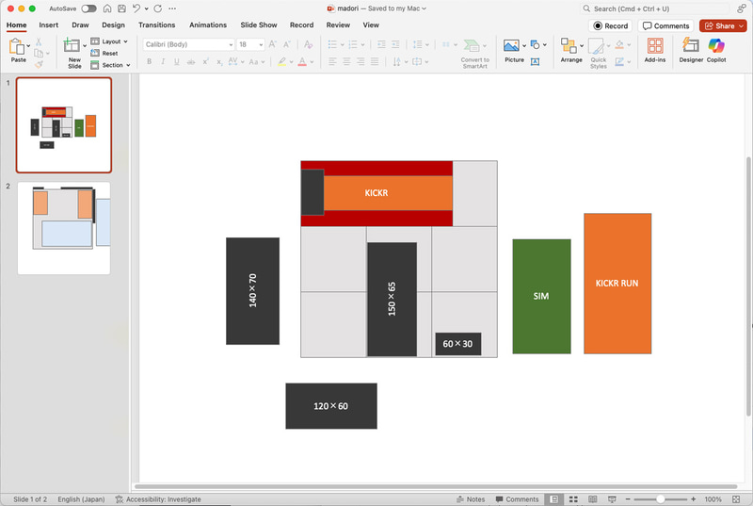Switch to the Slide Show tab
Screen dimensions: 753x506
258,25
